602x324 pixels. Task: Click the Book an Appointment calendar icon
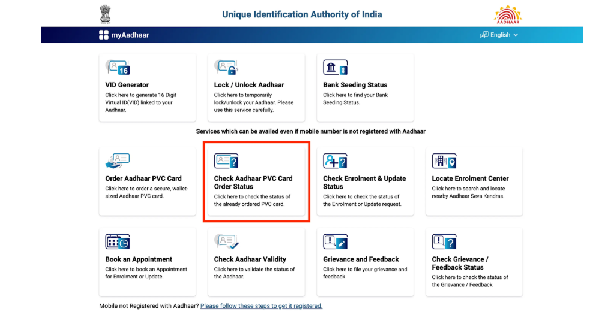(x=118, y=242)
